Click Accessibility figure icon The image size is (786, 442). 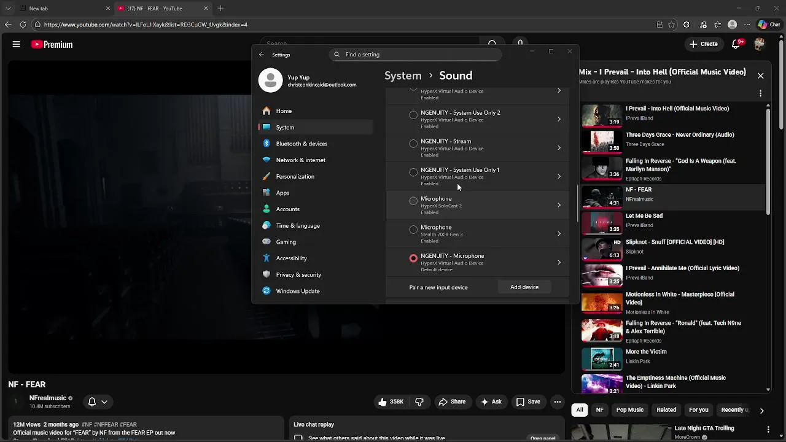(267, 258)
